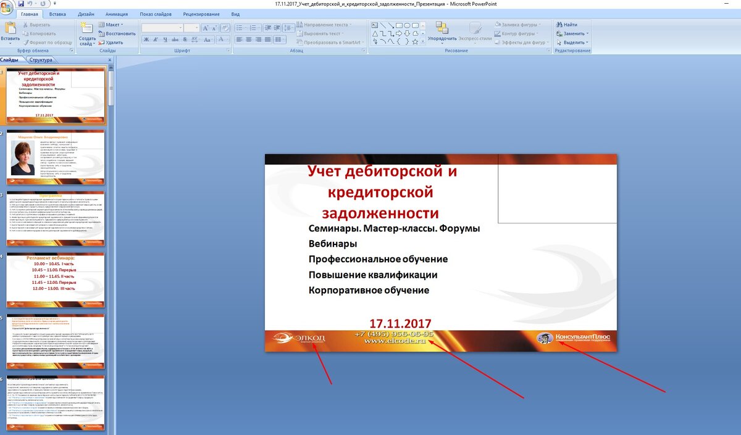This screenshot has width=741, height=435.
Task: Toggle strikethrough (abc) formatting
Action: tap(175, 39)
